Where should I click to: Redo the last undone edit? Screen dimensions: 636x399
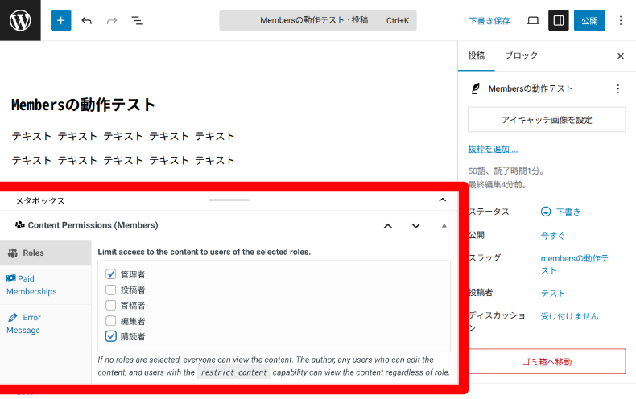[112, 20]
